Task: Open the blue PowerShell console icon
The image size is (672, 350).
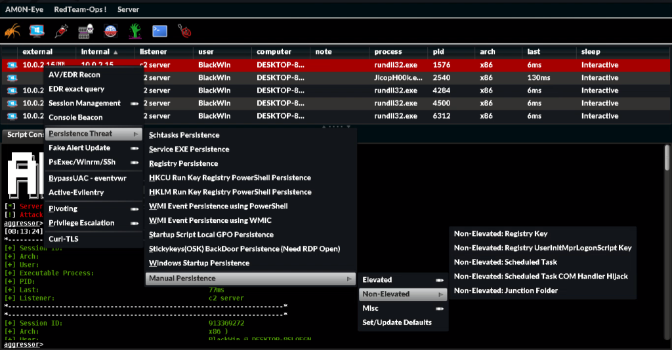Action: point(160,31)
